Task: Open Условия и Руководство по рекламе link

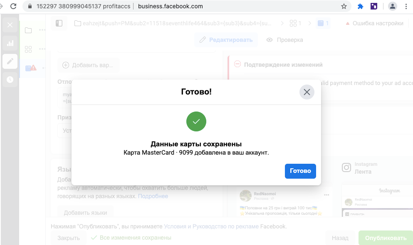Action: [x=211, y=226]
